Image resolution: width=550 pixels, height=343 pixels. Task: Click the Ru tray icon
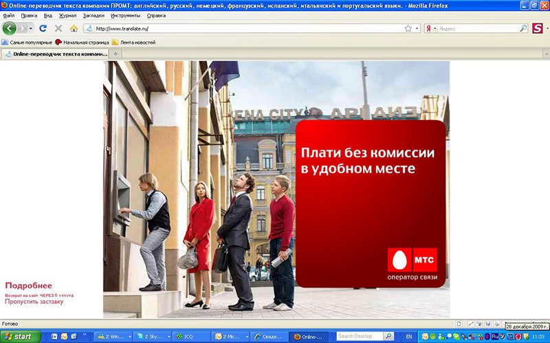495,336
